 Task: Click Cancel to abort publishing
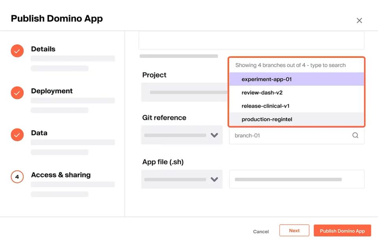261,232
